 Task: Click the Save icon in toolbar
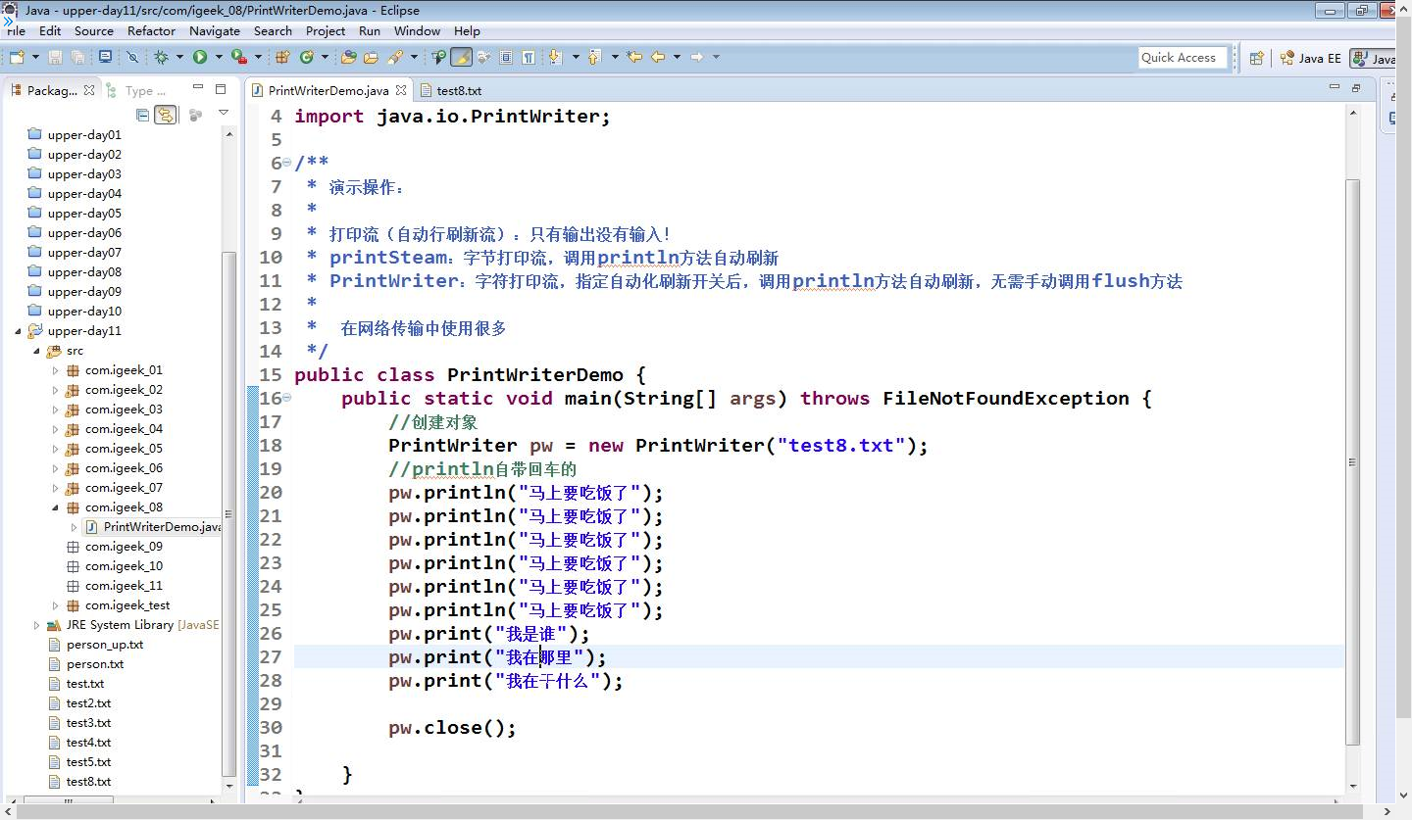(x=55, y=57)
